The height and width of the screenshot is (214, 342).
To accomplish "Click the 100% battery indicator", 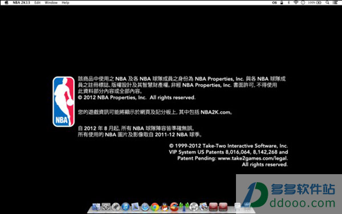I will pyautogui.click(x=315, y=3).
